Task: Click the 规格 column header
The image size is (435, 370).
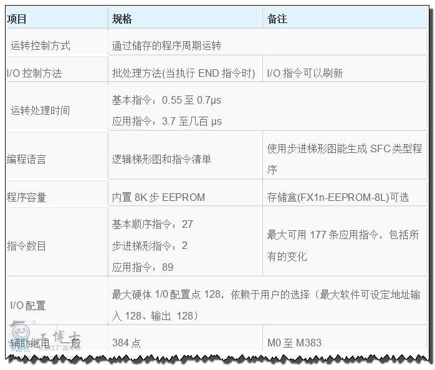Action: (122, 19)
